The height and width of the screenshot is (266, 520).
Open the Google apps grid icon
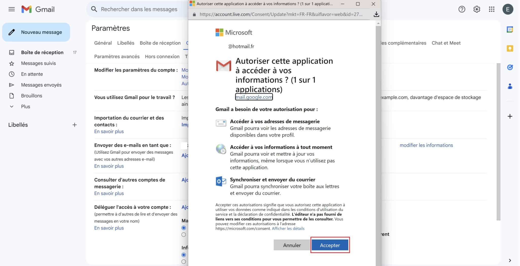coord(492,9)
